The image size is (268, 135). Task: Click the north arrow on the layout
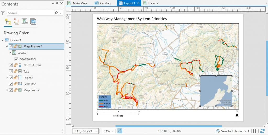pyautogui.click(x=237, y=114)
